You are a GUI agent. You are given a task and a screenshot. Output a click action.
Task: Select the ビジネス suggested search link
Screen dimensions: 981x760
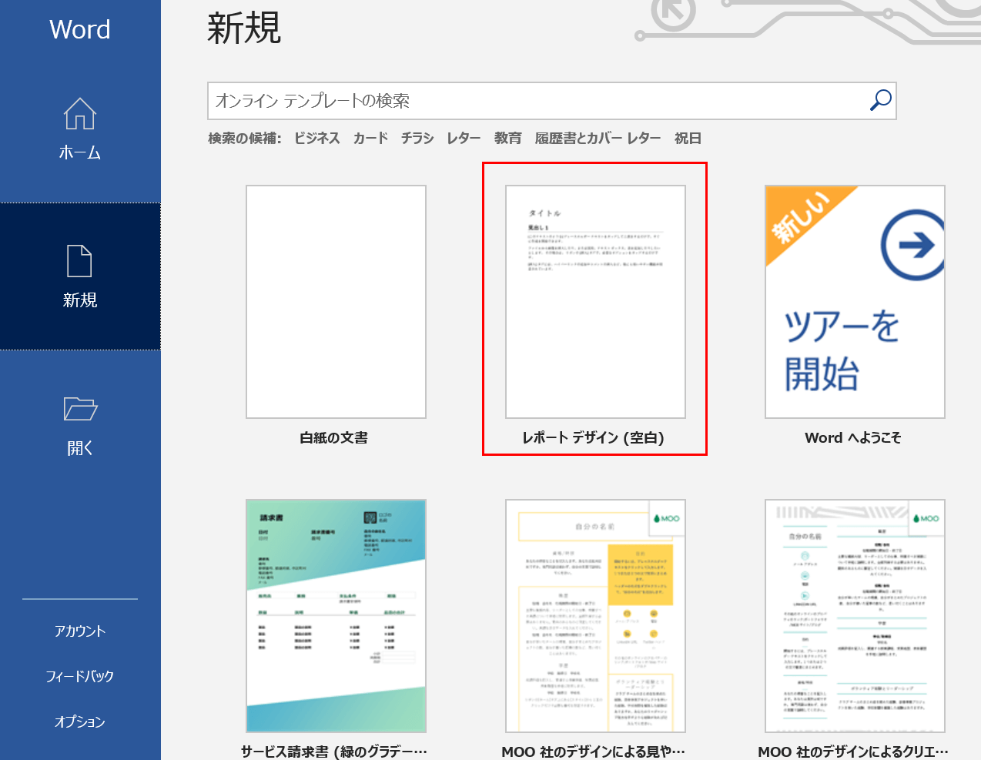(316, 139)
